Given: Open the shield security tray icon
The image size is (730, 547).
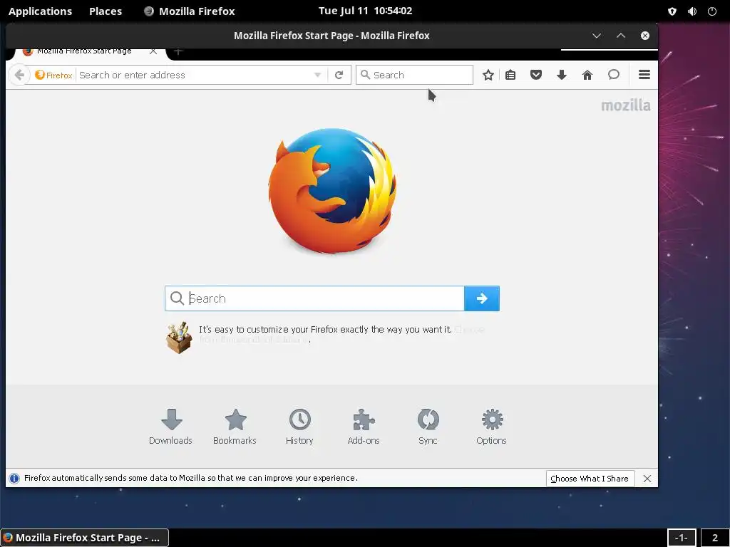Looking at the screenshot, I should click(x=672, y=11).
